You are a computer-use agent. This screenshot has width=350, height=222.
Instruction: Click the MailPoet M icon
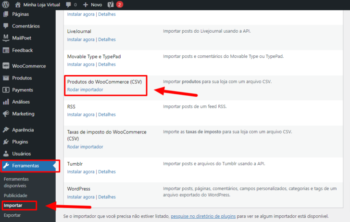(6, 38)
